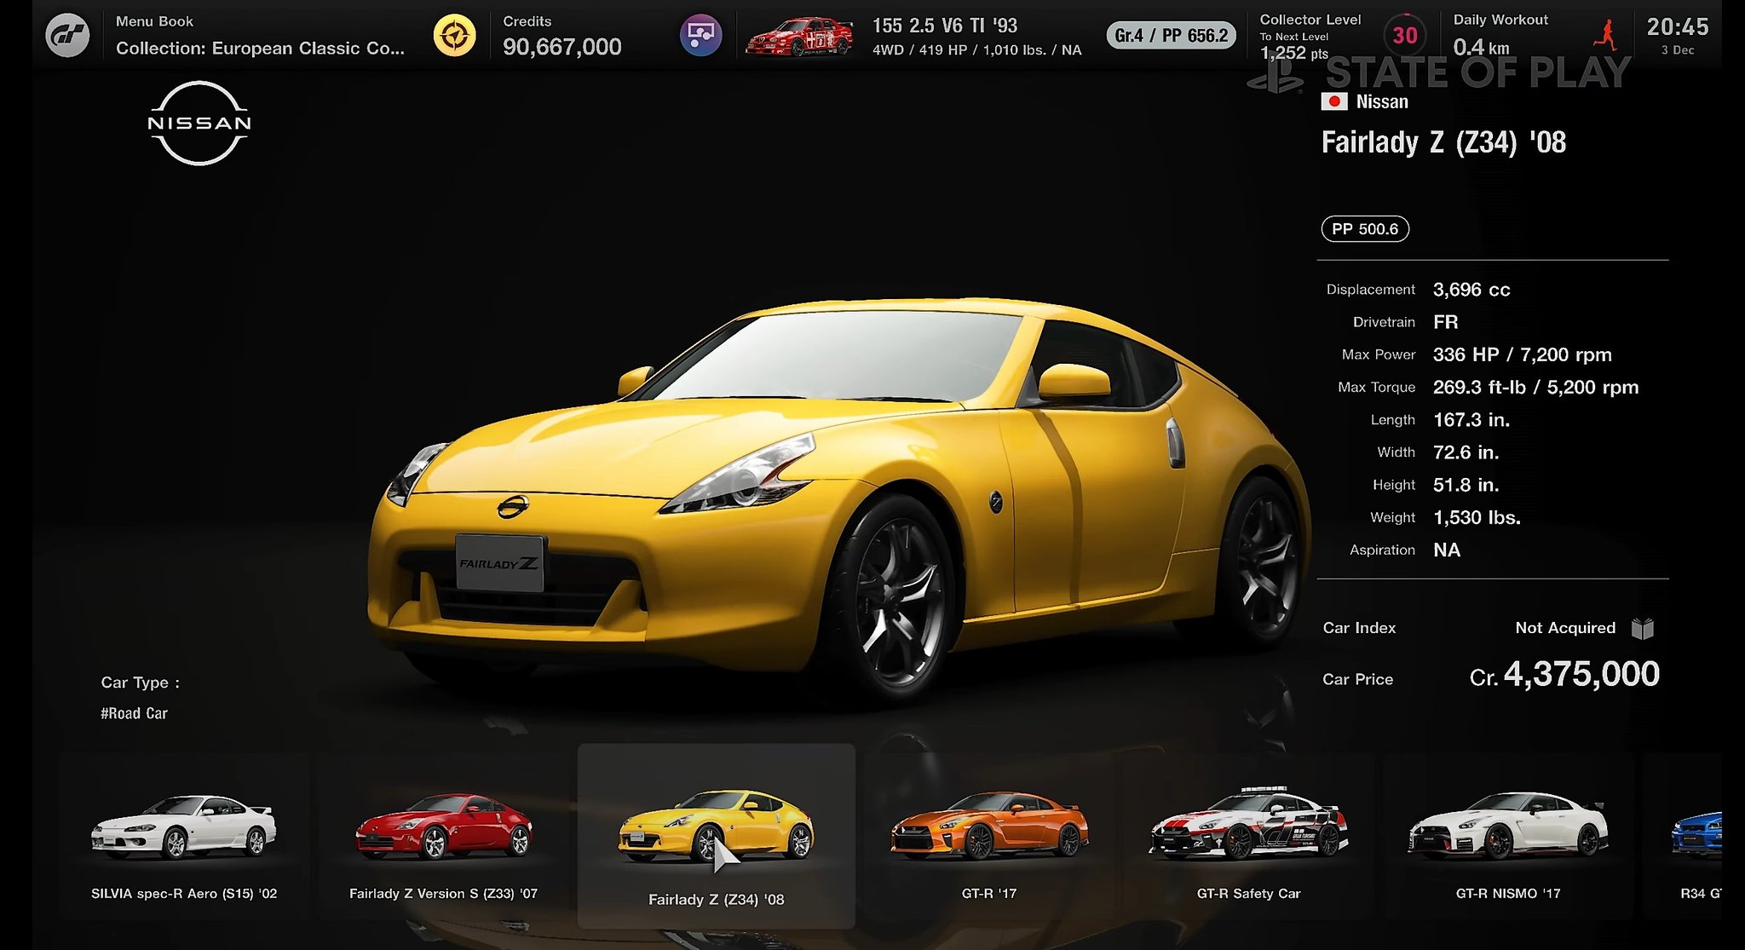Click the Japan flag icon
The image size is (1745, 950).
[x=1333, y=101]
